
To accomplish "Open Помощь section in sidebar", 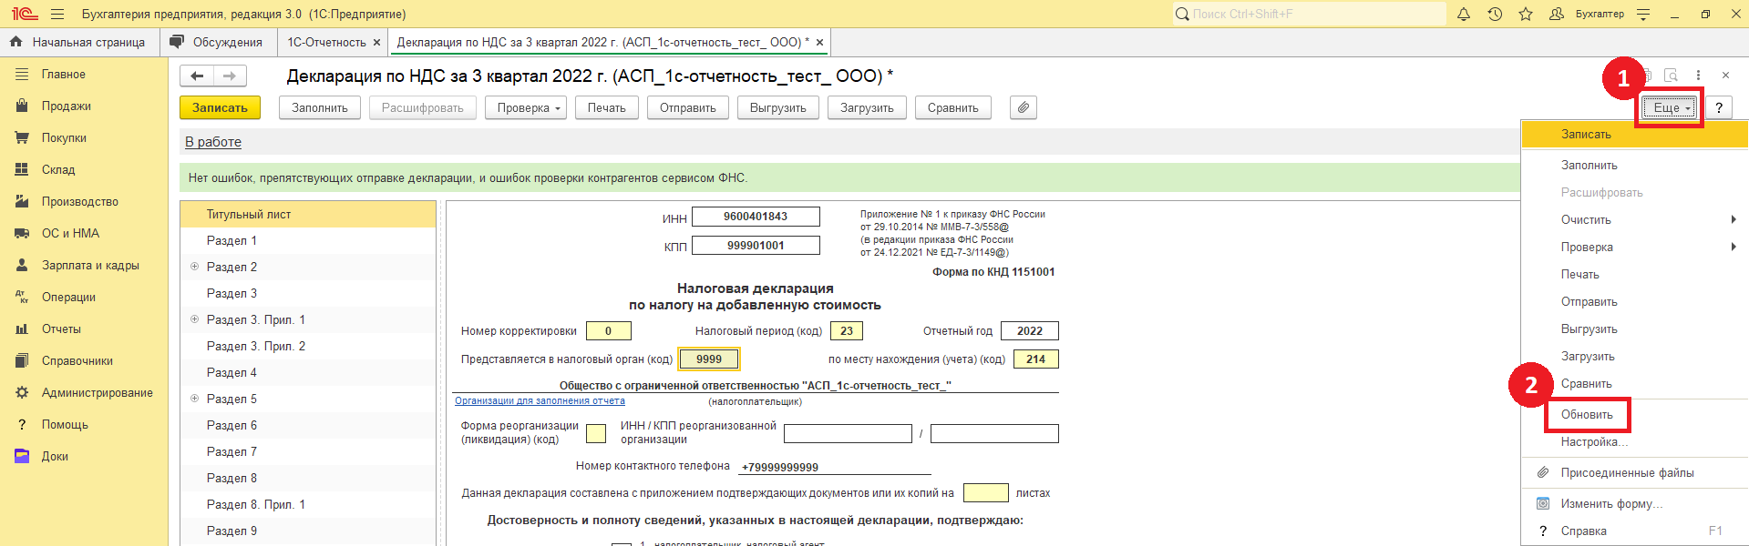I will click(x=84, y=424).
